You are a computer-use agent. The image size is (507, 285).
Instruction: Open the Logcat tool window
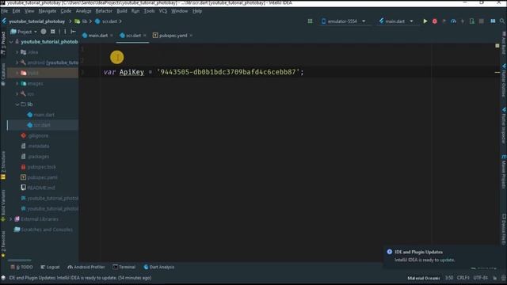(x=50, y=267)
